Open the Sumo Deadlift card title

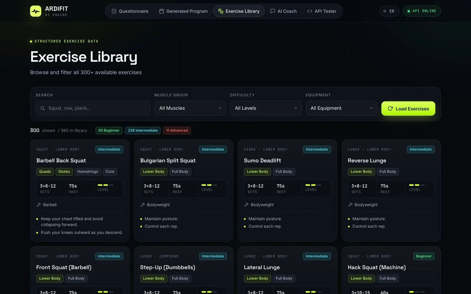coord(262,161)
